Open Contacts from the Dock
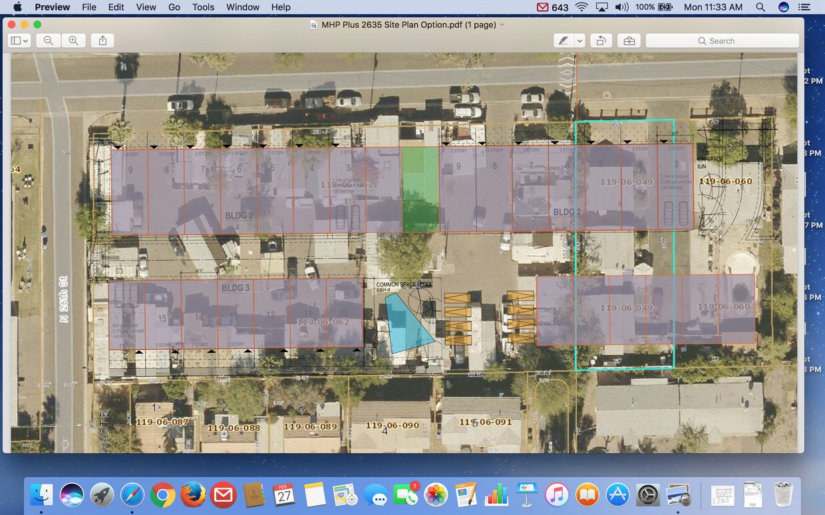Image resolution: width=825 pixels, height=515 pixels. point(254,495)
